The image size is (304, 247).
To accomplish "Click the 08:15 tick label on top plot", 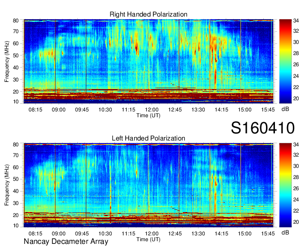I will coord(35,110).
